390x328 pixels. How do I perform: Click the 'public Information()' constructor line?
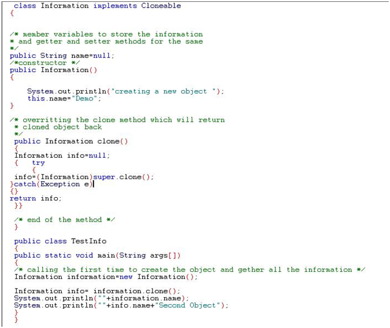pyautogui.click(x=53, y=70)
